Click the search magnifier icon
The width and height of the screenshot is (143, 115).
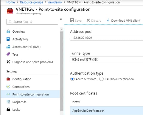coord(10,22)
